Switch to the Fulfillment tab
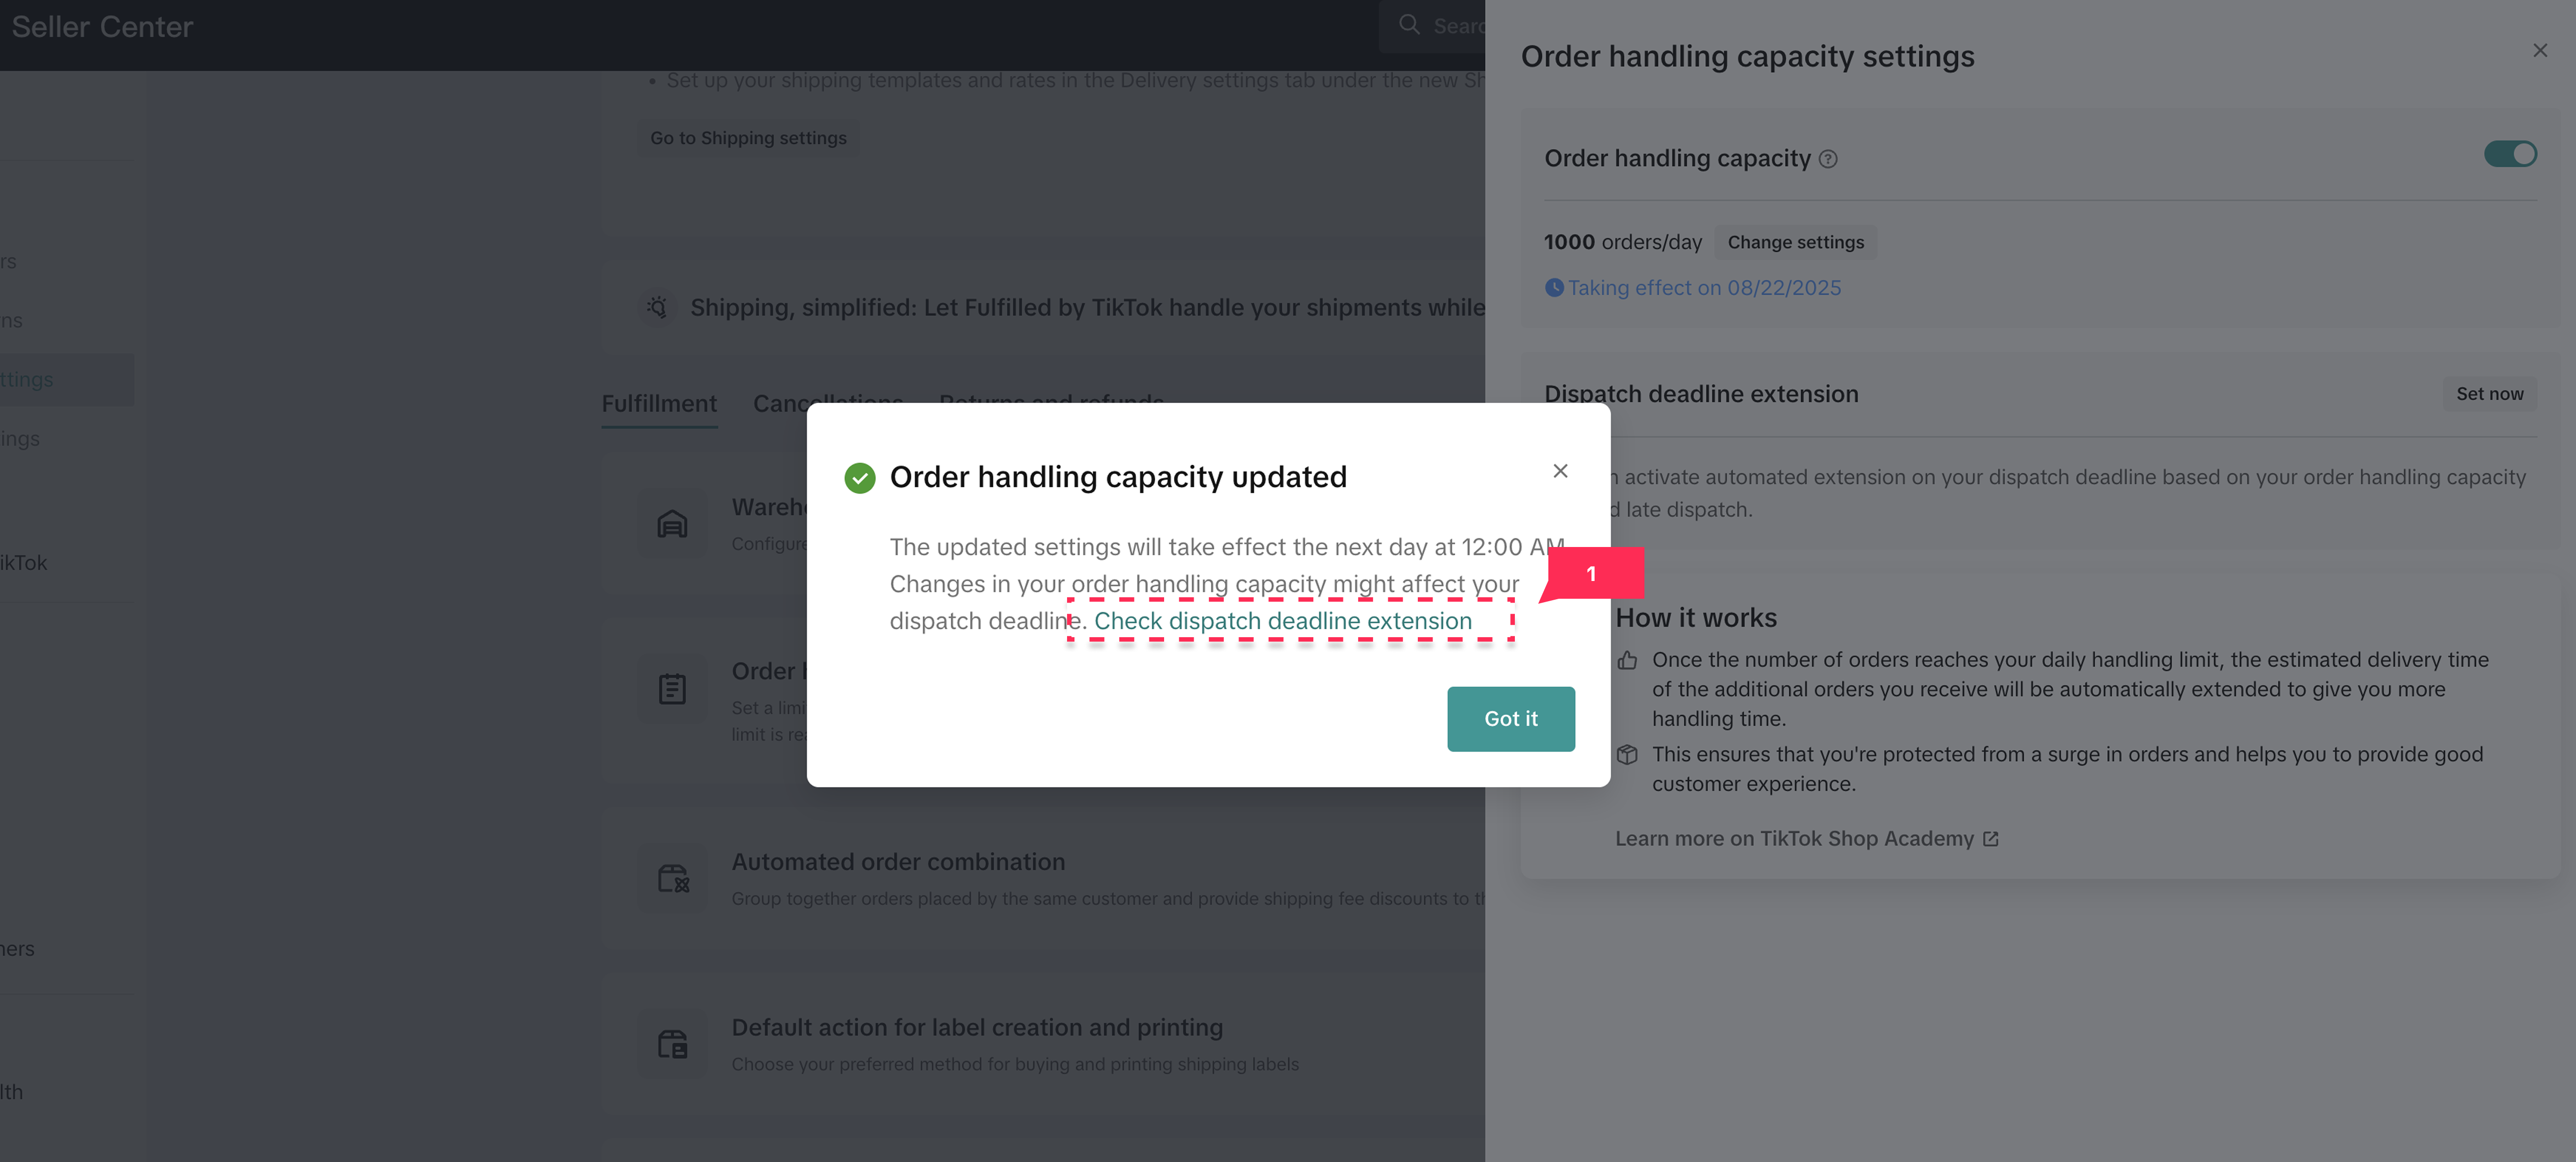 click(x=659, y=404)
